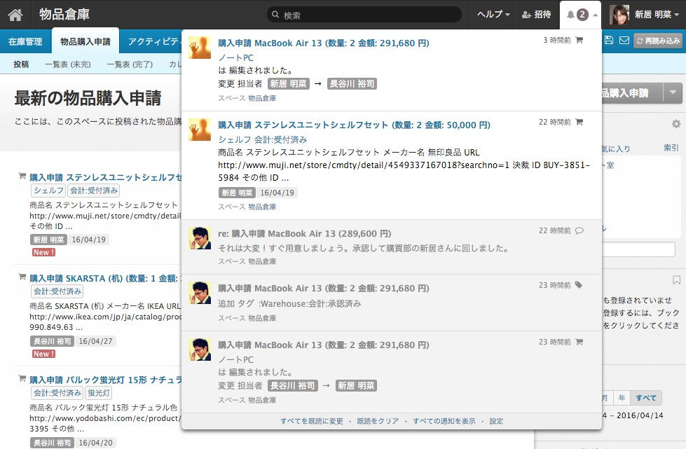Open re: 購入申請 MacBook Air 13 (289,600 円)

pos(305,233)
